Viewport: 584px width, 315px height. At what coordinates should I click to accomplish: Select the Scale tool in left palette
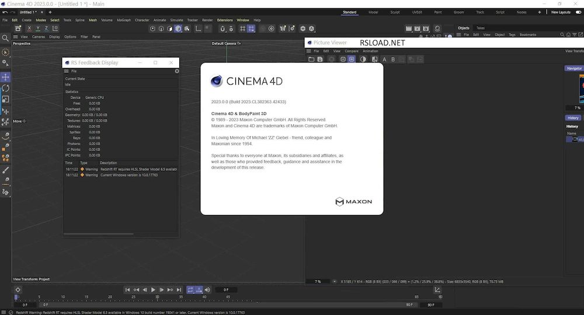coord(6,99)
